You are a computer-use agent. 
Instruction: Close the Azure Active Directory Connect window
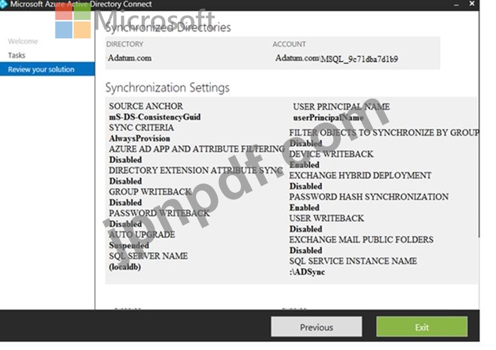click(x=472, y=4)
